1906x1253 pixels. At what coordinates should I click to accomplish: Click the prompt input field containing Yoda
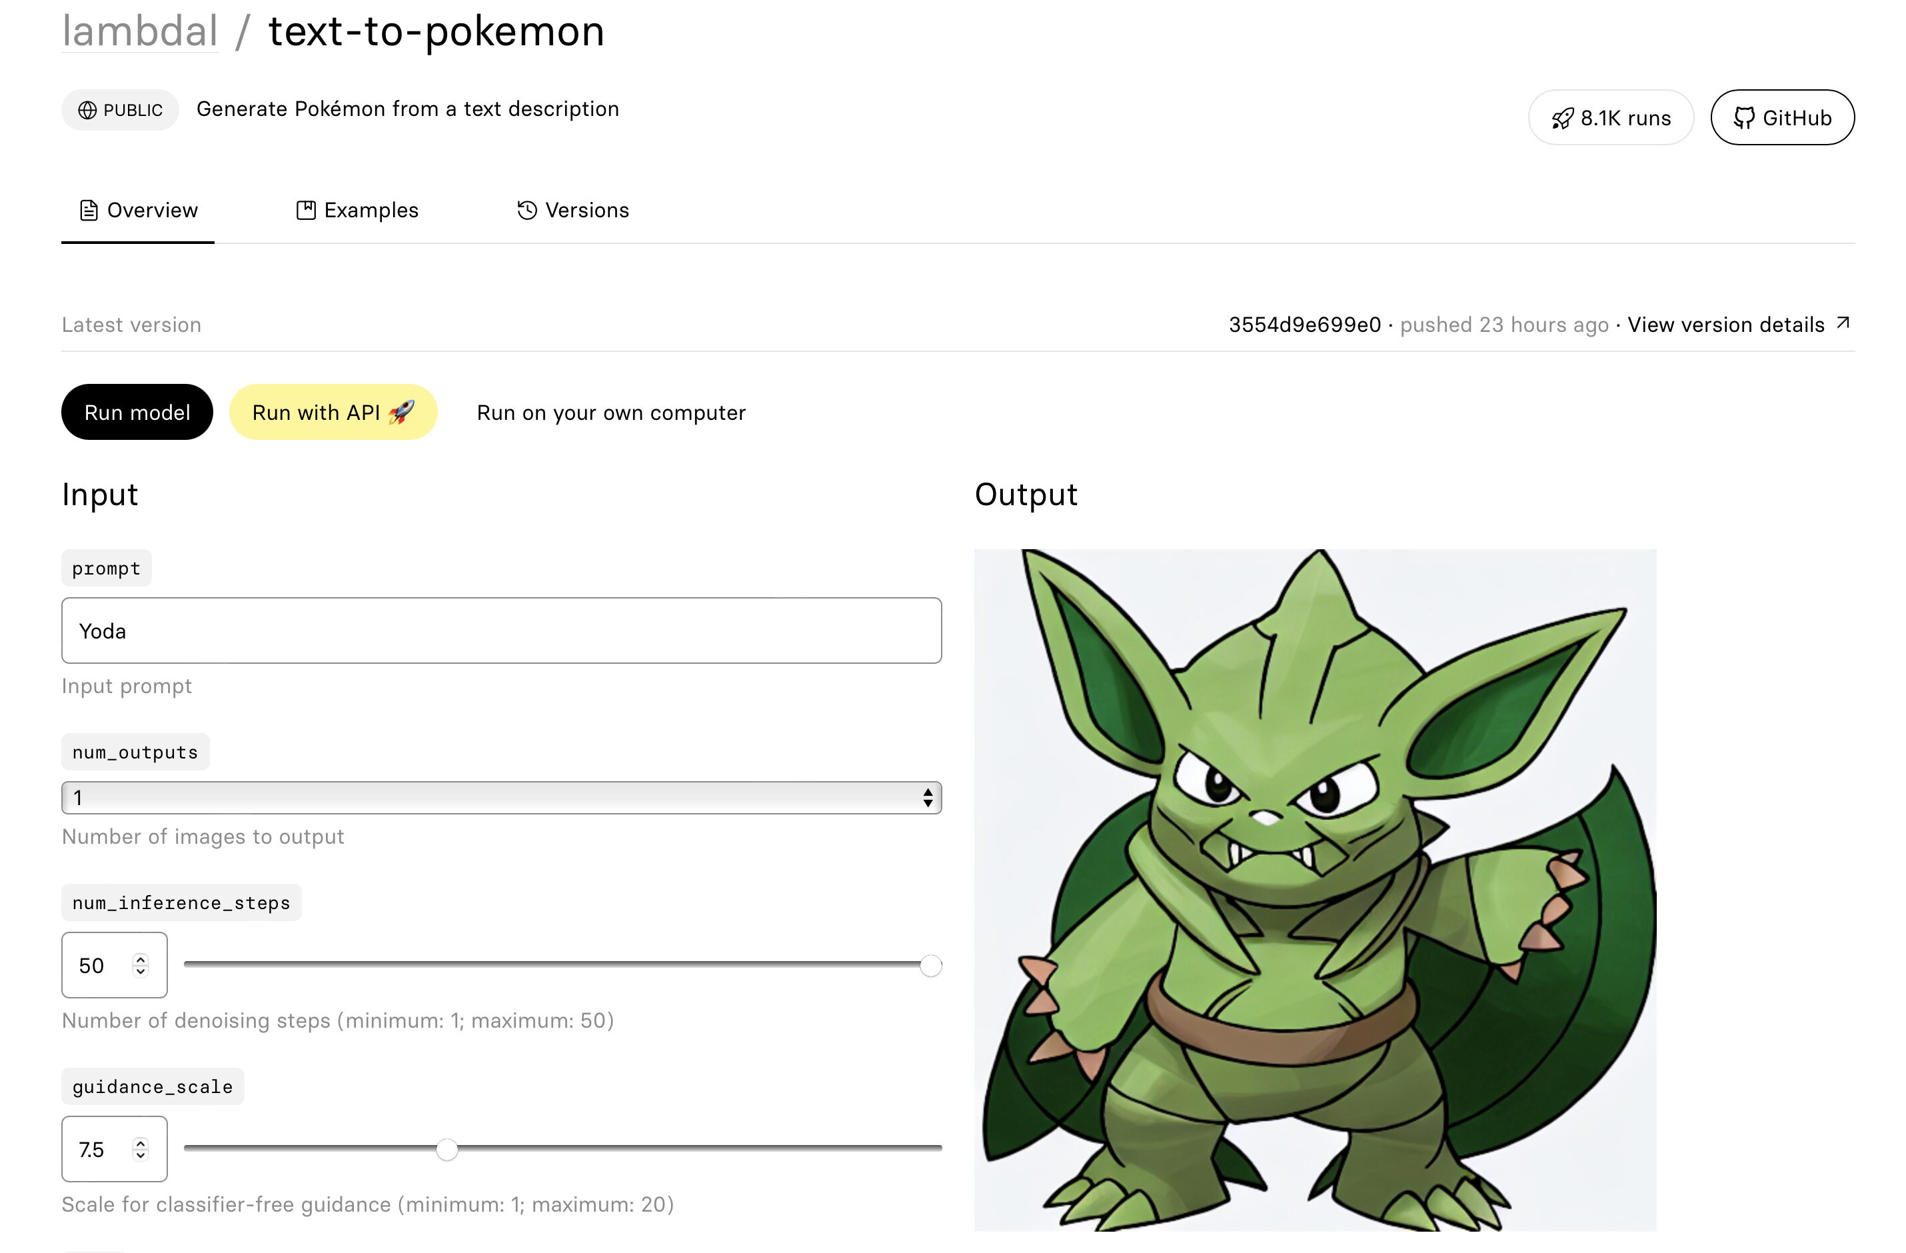click(x=501, y=630)
